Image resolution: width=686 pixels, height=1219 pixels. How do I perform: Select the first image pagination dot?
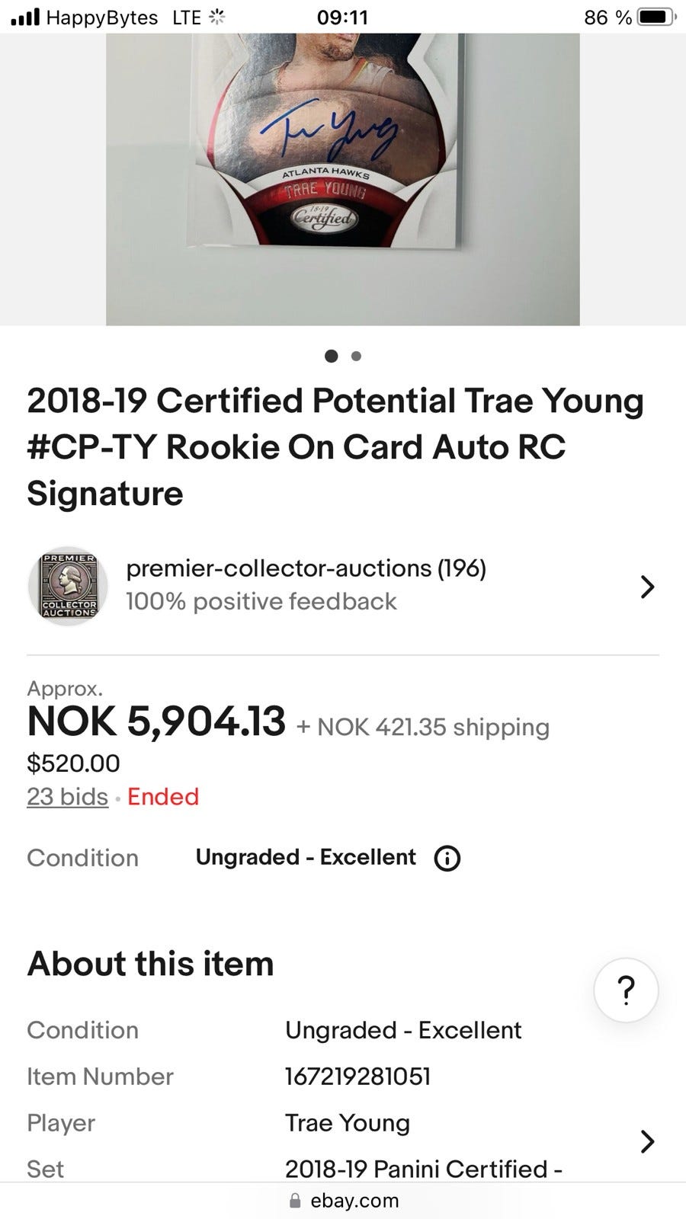[x=332, y=356]
